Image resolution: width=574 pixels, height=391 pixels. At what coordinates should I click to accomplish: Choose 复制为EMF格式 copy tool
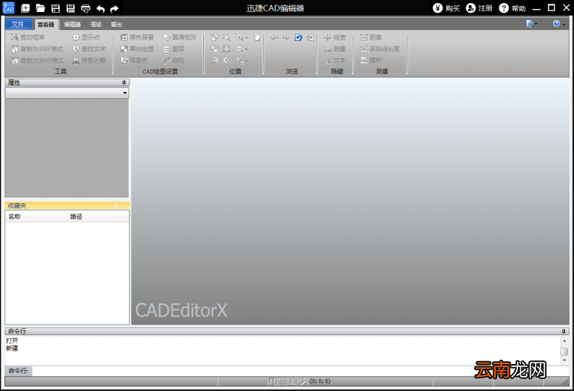click(x=37, y=49)
